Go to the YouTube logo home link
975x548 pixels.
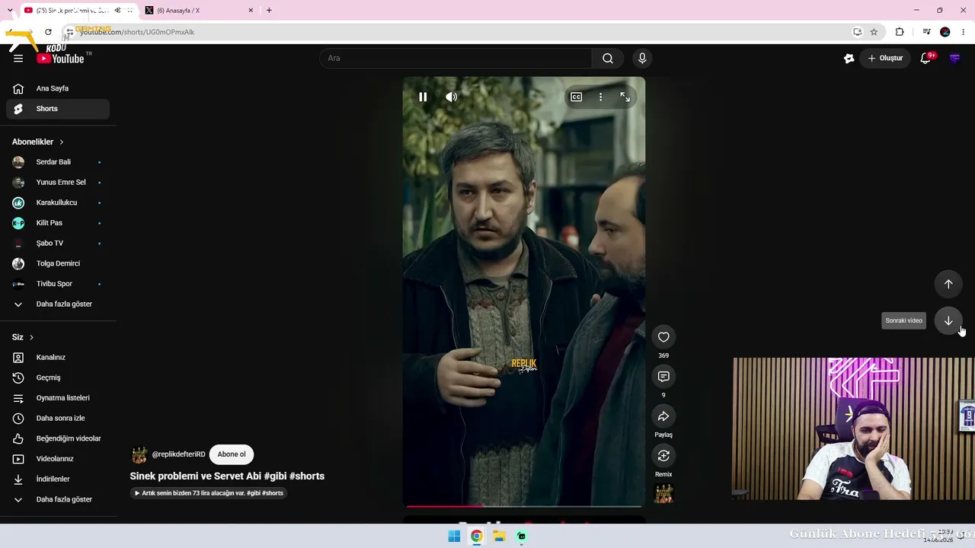tap(60, 59)
